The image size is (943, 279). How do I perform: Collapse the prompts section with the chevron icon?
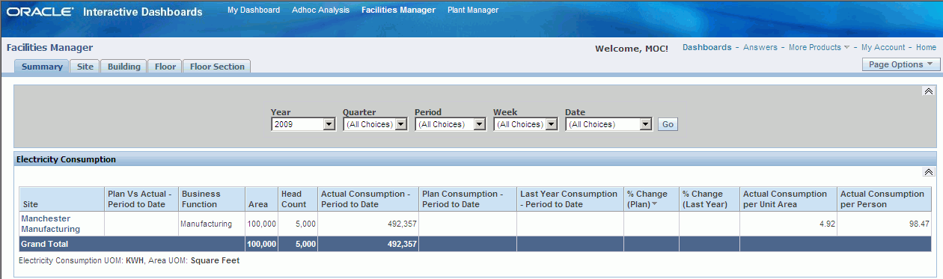click(928, 91)
